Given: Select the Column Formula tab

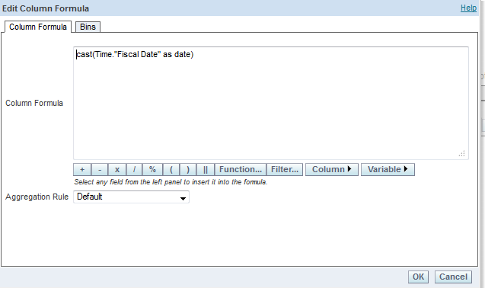Looking at the screenshot, I should click(38, 27).
